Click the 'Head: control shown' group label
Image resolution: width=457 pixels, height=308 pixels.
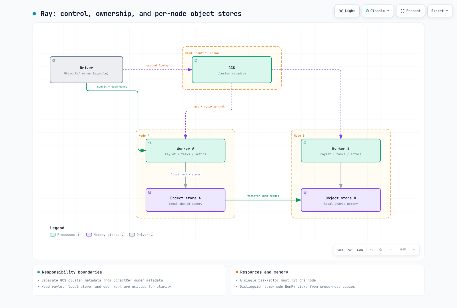(x=202, y=53)
